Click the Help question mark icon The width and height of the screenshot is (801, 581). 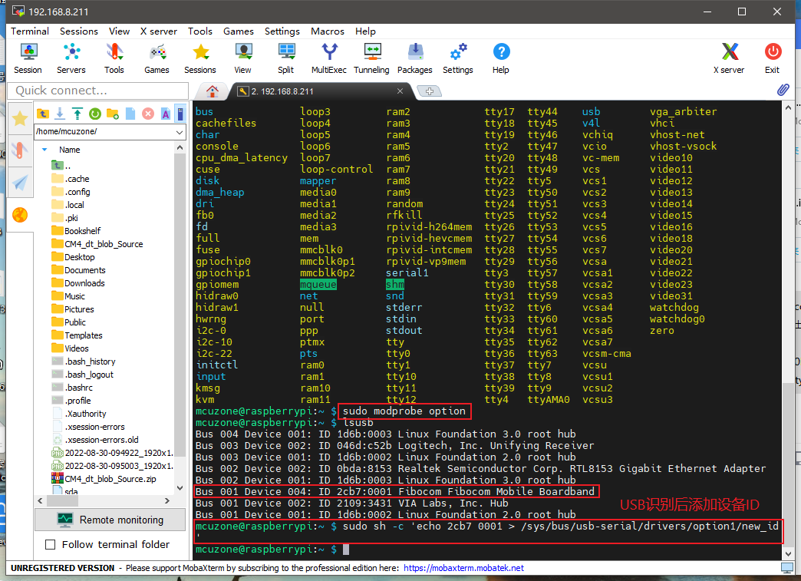tap(501, 59)
